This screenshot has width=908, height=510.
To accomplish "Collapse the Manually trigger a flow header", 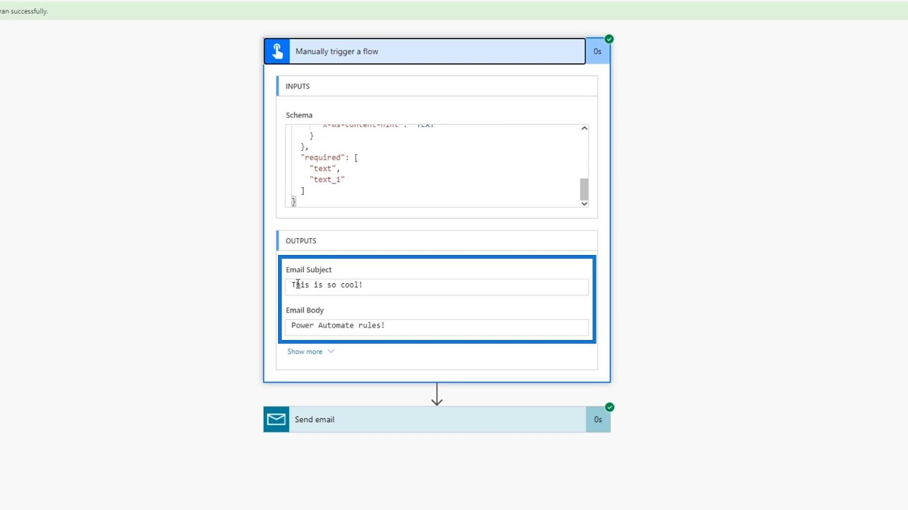I will click(x=424, y=51).
